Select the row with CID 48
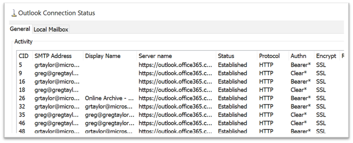 pos(180,131)
